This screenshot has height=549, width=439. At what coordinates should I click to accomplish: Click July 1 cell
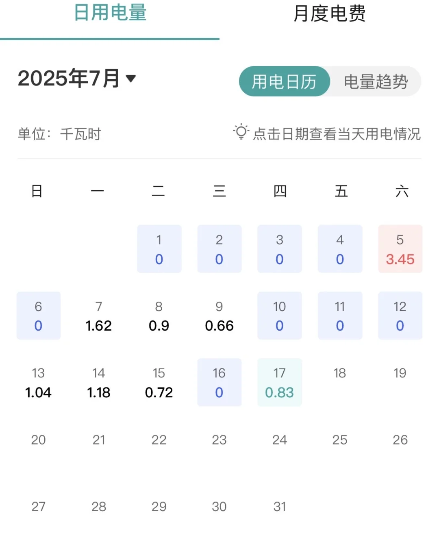(x=159, y=249)
